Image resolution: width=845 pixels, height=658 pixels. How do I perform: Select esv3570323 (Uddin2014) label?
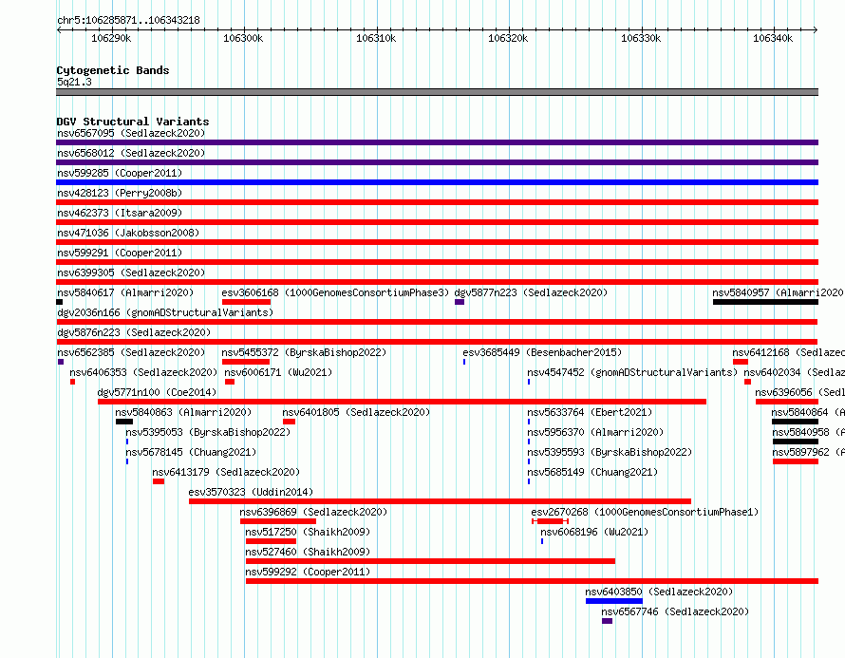pyautogui.click(x=251, y=492)
